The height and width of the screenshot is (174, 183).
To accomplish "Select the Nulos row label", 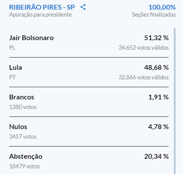I will [x=18, y=127].
